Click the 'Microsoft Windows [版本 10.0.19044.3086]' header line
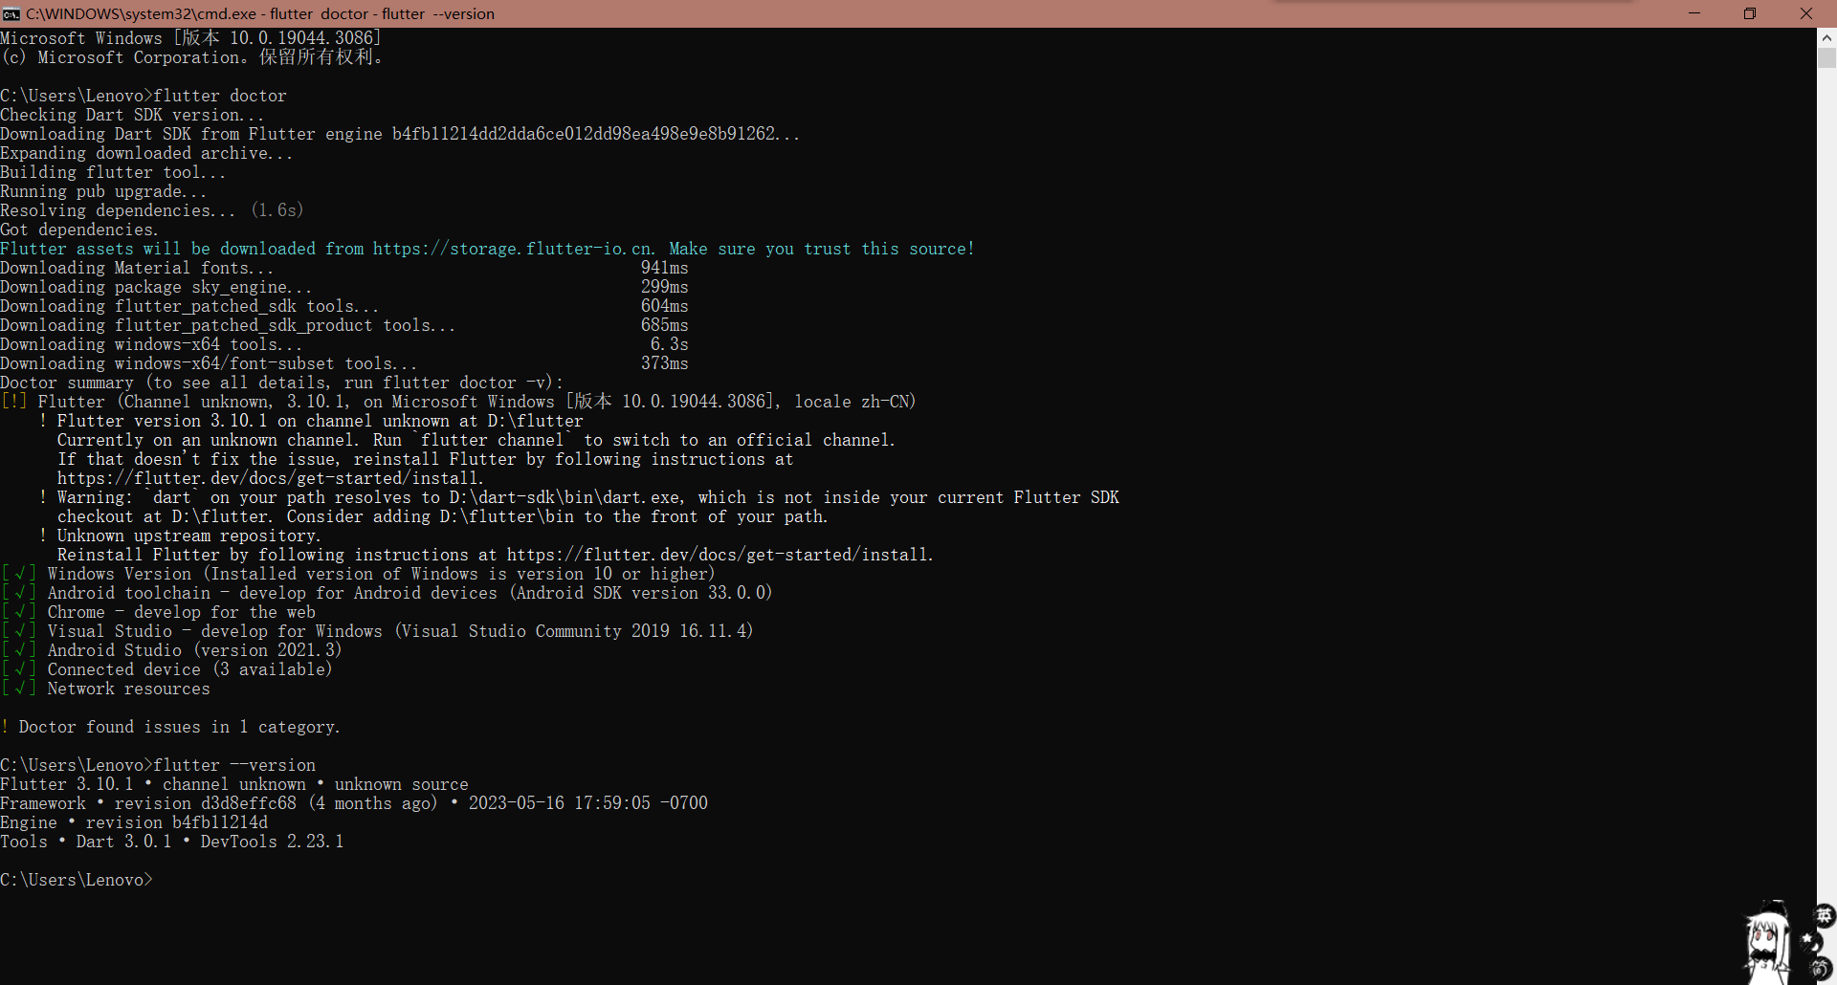This screenshot has height=985, width=1837. (191, 38)
